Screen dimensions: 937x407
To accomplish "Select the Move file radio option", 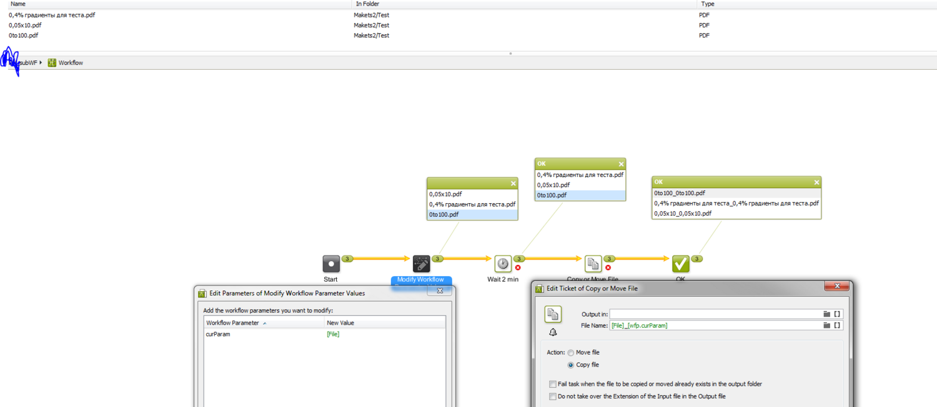I will tap(571, 353).
